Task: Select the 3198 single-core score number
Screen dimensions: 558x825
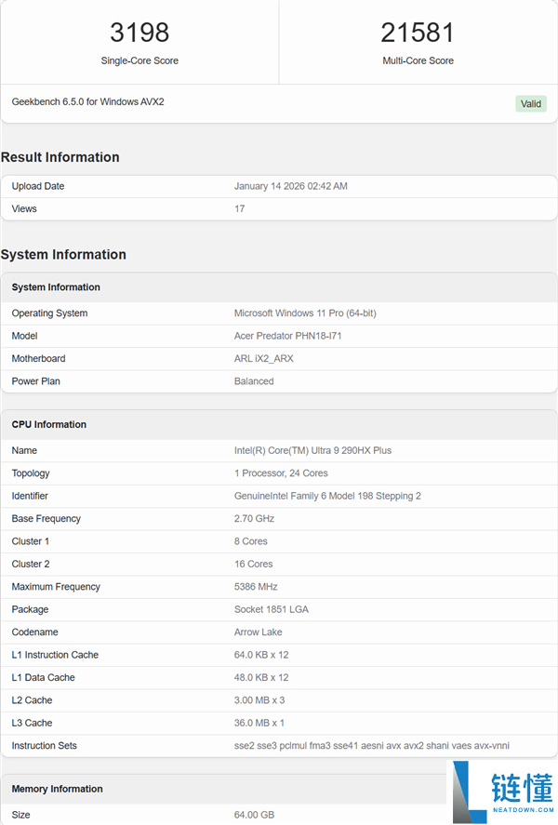Action: point(139,33)
